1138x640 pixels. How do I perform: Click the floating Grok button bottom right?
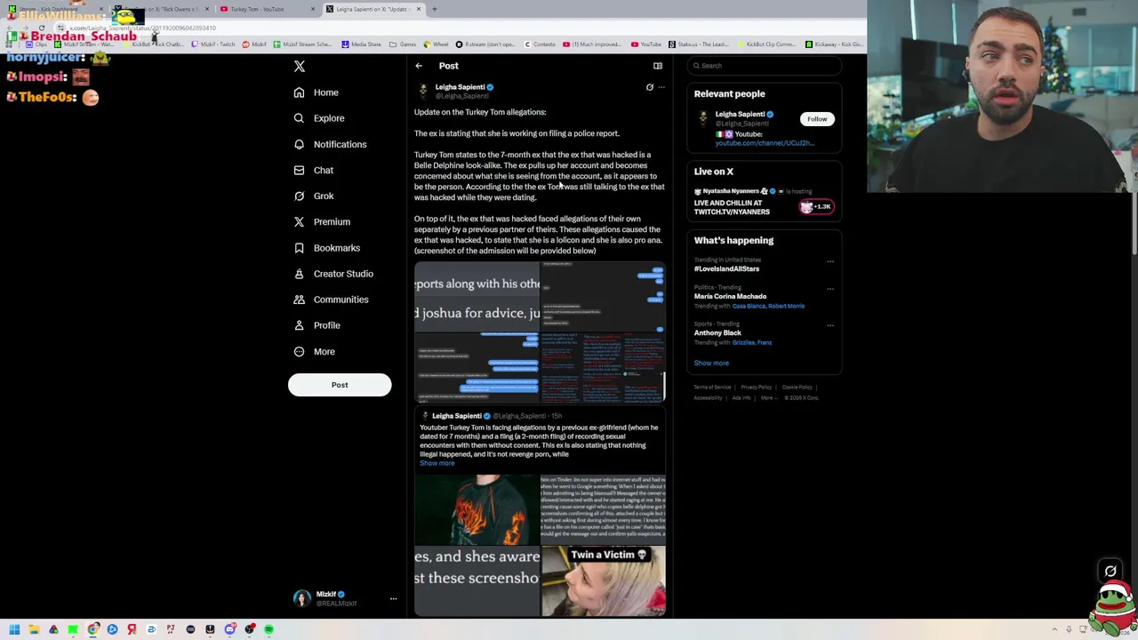point(1110,571)
